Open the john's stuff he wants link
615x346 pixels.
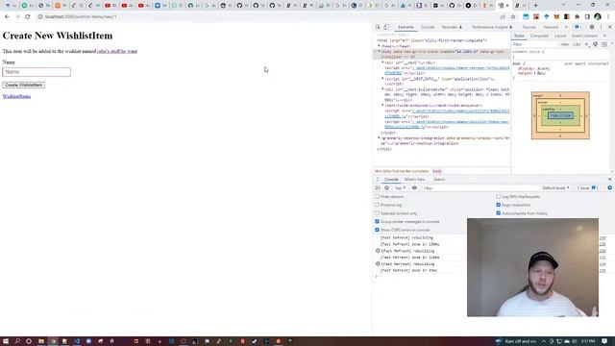tap(117, 51)
